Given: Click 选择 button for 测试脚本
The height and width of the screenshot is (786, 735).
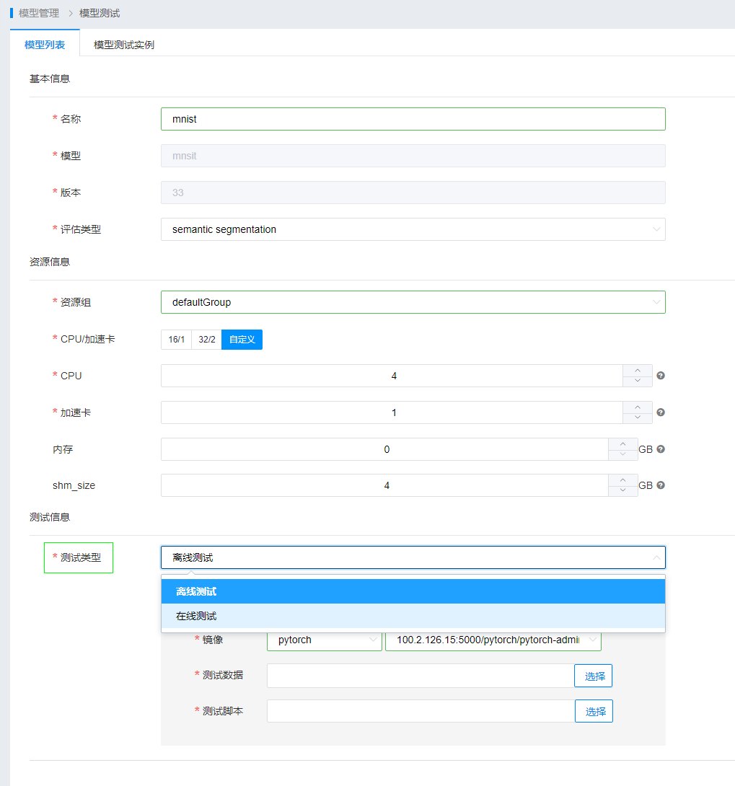Looking at the screenshot, I should pos(594,711).
